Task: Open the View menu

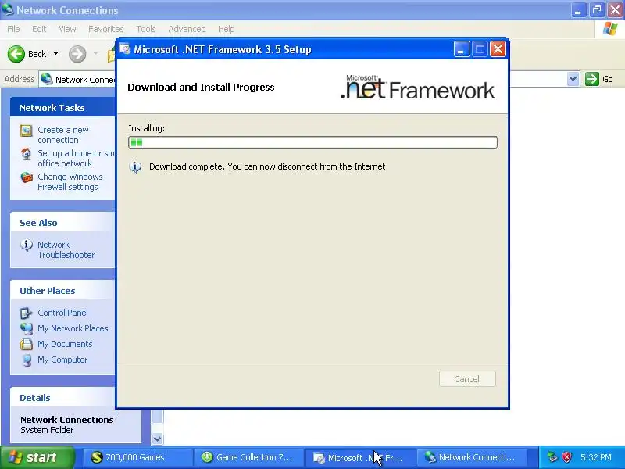Action: tap(67, 29)
